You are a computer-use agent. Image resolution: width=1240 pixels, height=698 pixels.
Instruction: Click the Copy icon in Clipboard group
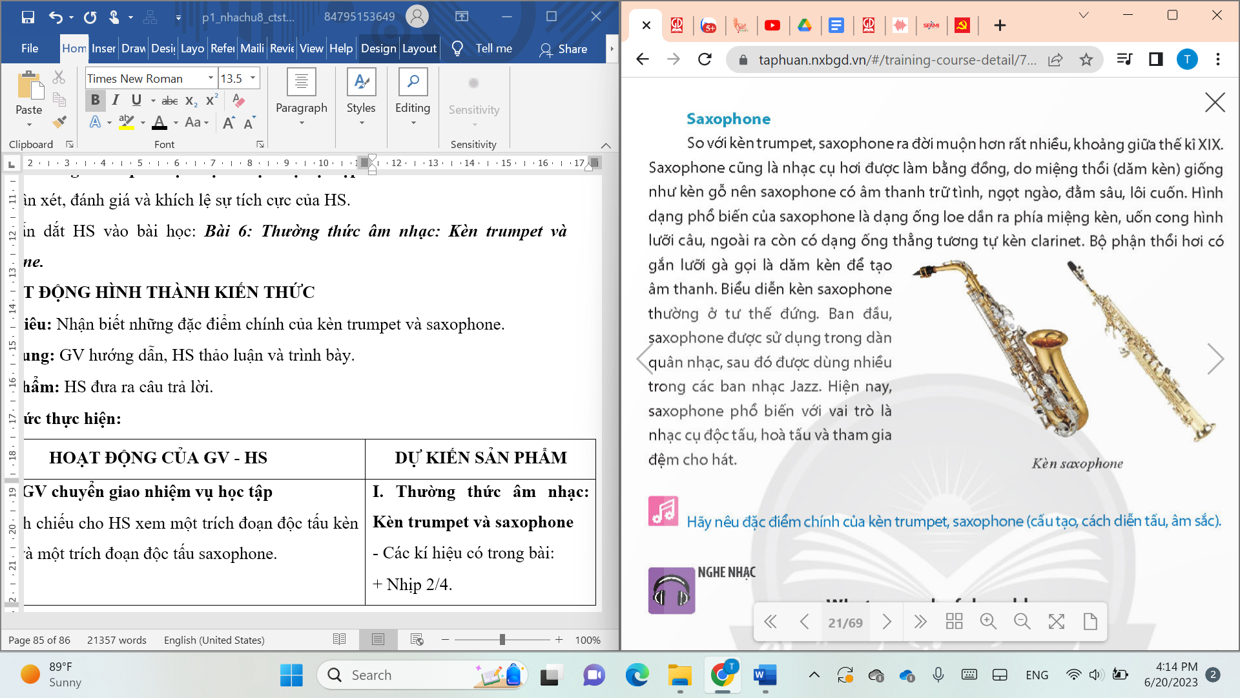59,100
